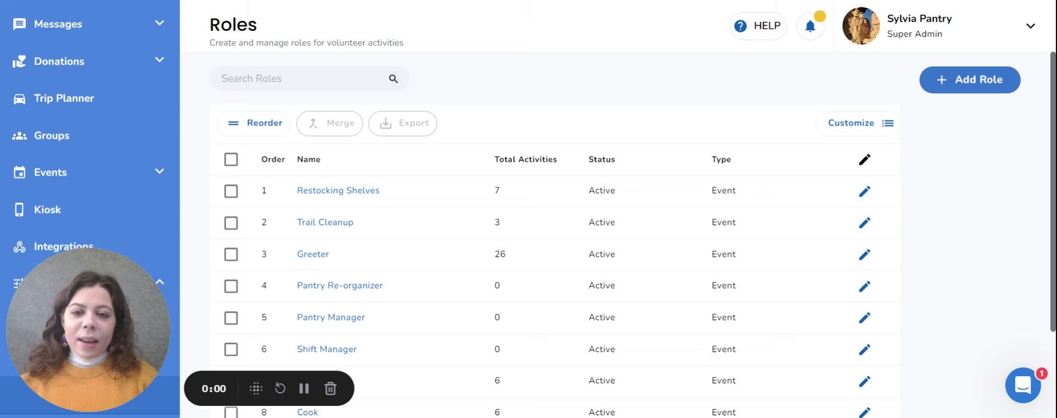The height and width of the screenshot is (418, 1057).
Task: Click the search magnifier icon
Action: (x=393, y=79)
